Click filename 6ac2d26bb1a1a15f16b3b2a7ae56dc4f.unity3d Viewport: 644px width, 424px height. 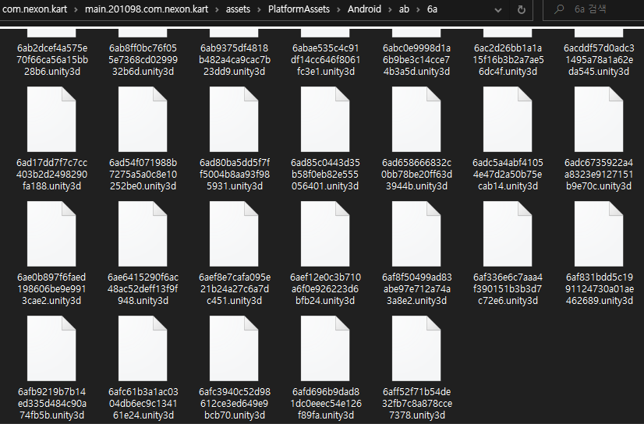point(508,60)
